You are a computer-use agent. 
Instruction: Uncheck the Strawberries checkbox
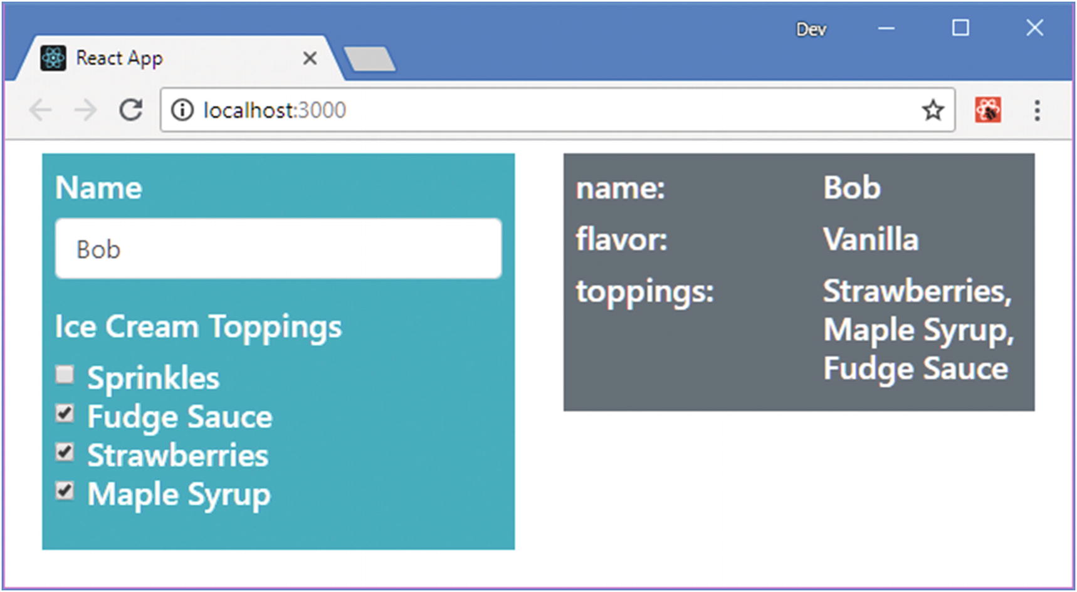tap(65, 452)
